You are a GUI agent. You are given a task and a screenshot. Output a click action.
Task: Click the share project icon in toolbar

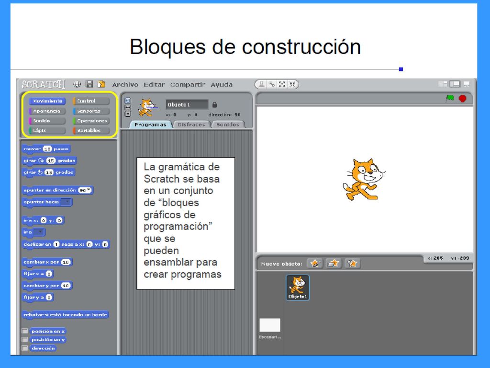click(x=101, y=84)
